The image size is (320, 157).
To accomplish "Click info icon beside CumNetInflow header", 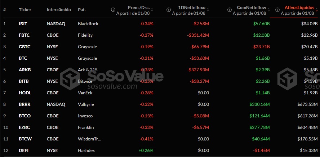I will pos(230,10).
